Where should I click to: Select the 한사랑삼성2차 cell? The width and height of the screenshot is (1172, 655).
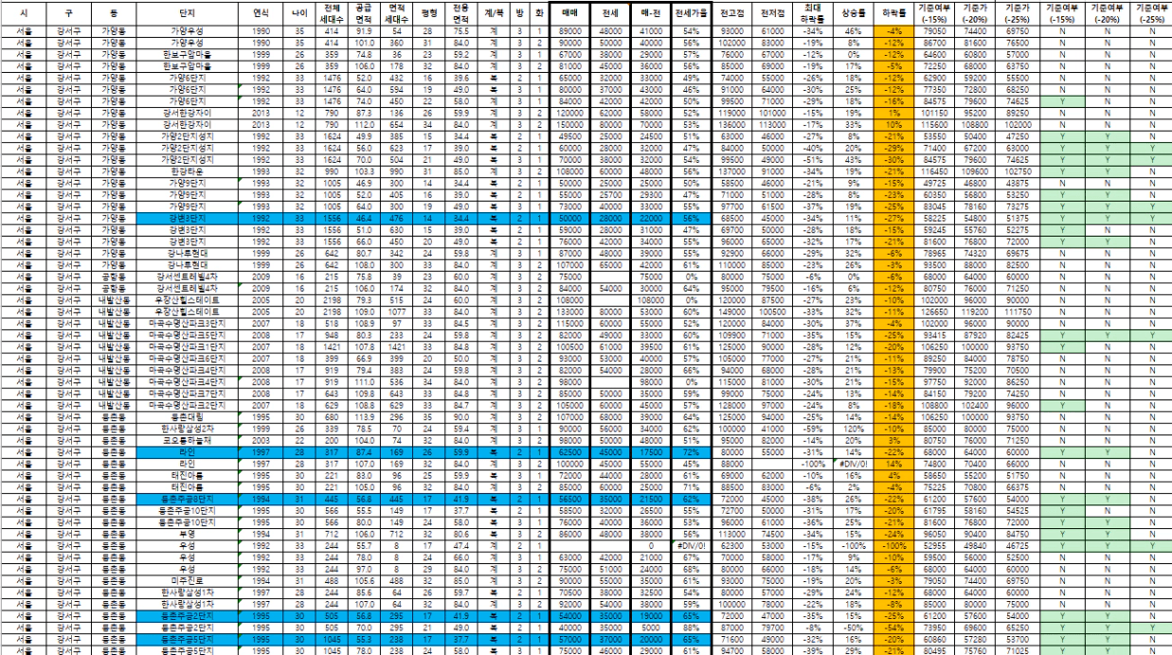pyautogui.click(x=188, y=428)
